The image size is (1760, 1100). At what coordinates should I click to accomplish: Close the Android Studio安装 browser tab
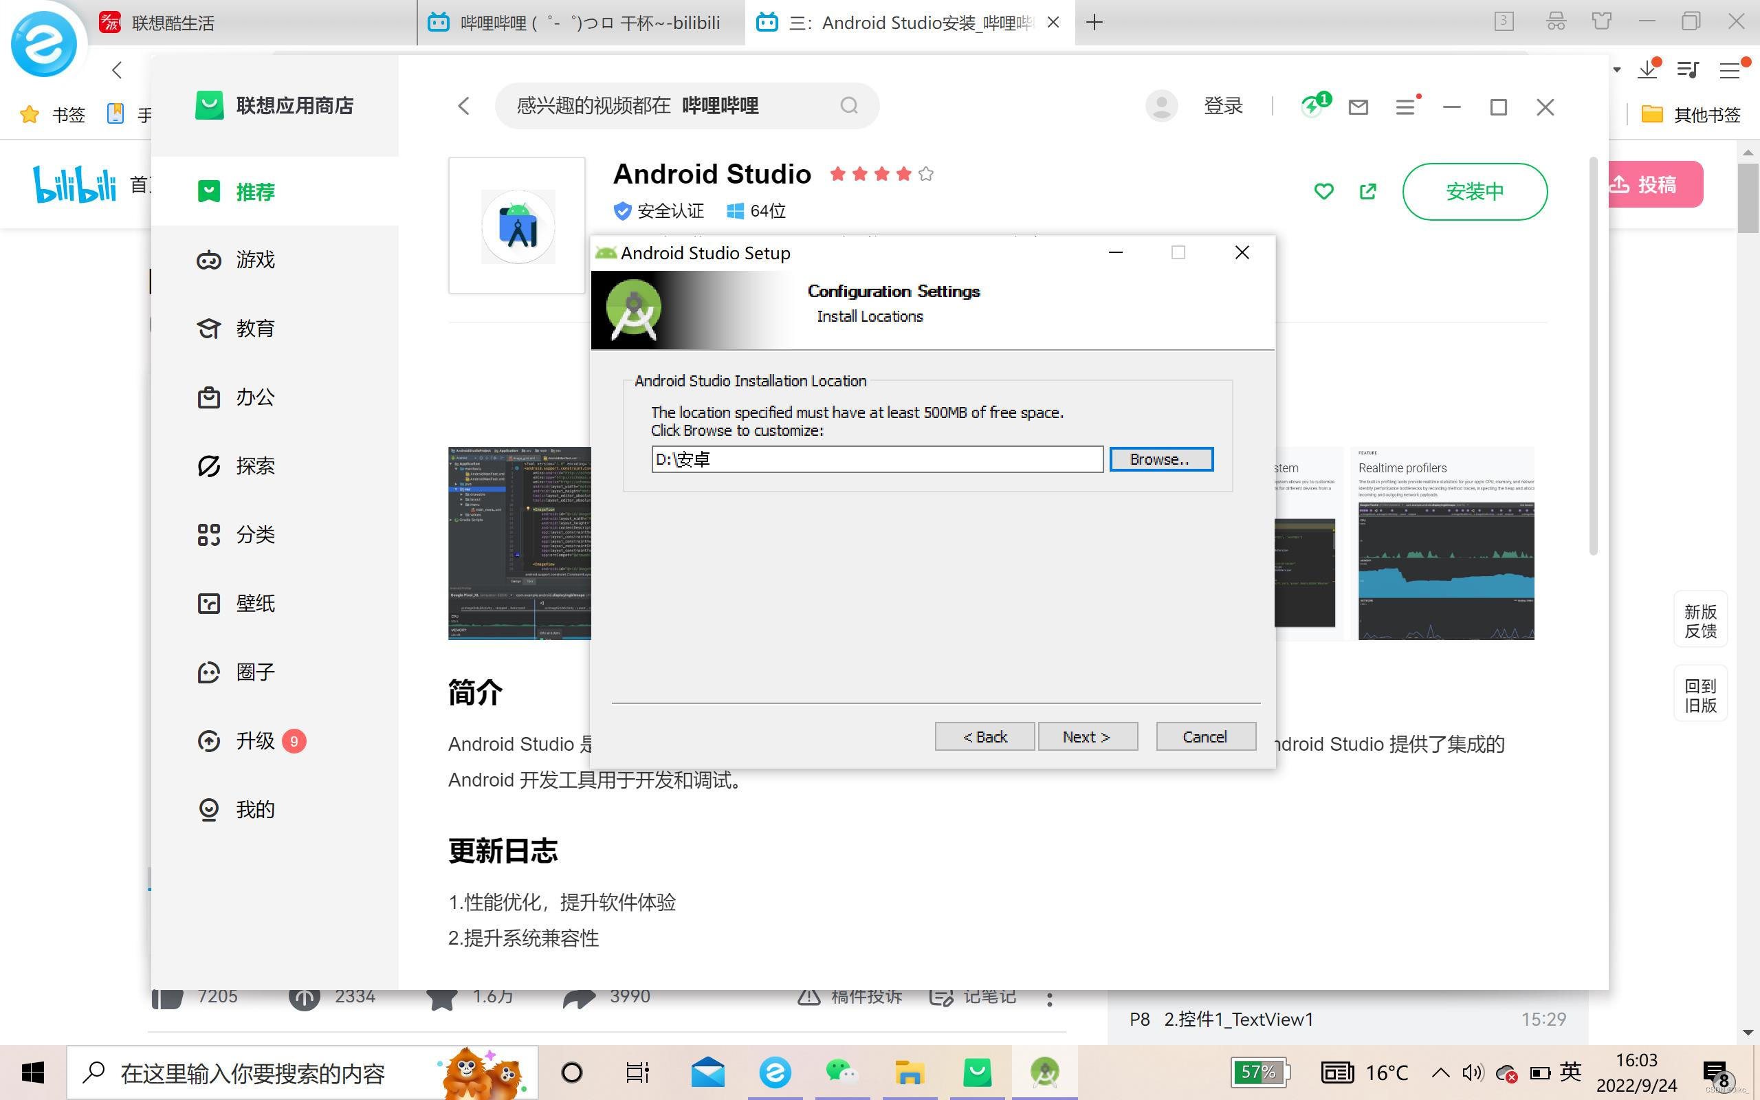[1053, 23]
